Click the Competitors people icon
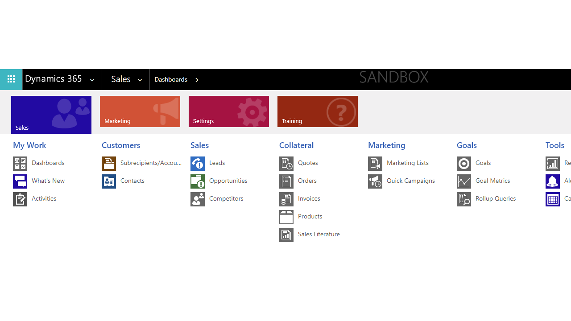571x321 pixels. tap(198, 199)
